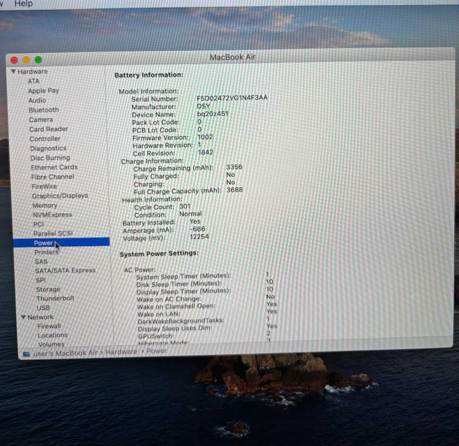Open Parallel SCSI entry
Image resolution: width=459 pixels, height=446 pixels.
pyautogui.click(x=54, y=234)
